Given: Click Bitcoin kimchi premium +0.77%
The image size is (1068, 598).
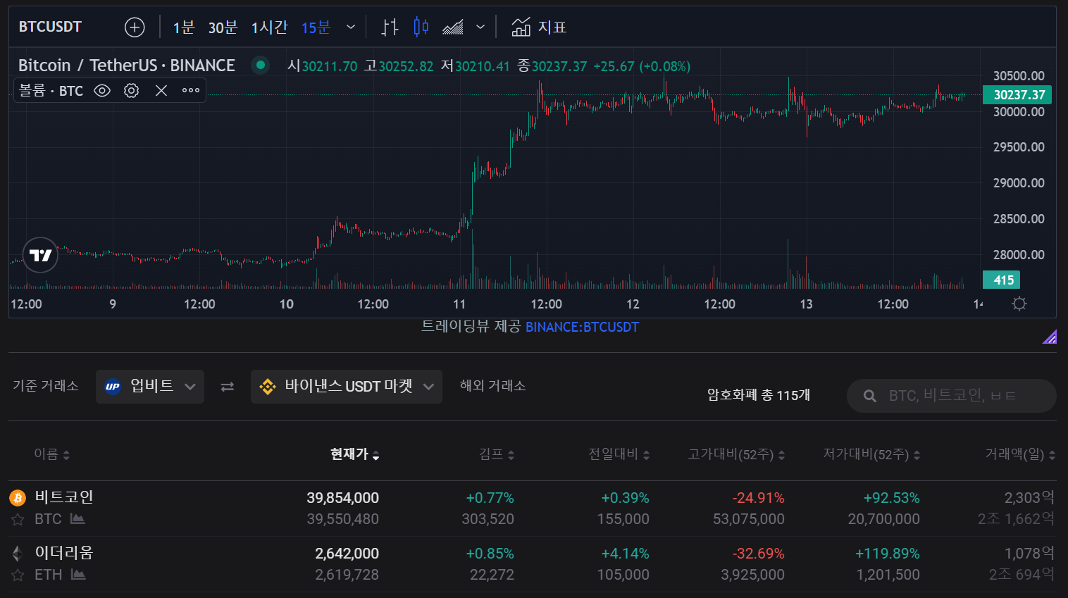Looking at the screenshot, I should coord(490,498).
